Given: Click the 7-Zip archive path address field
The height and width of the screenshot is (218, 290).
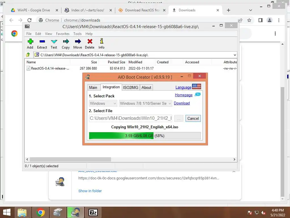Looking at the screenshot, I should 135,55.
